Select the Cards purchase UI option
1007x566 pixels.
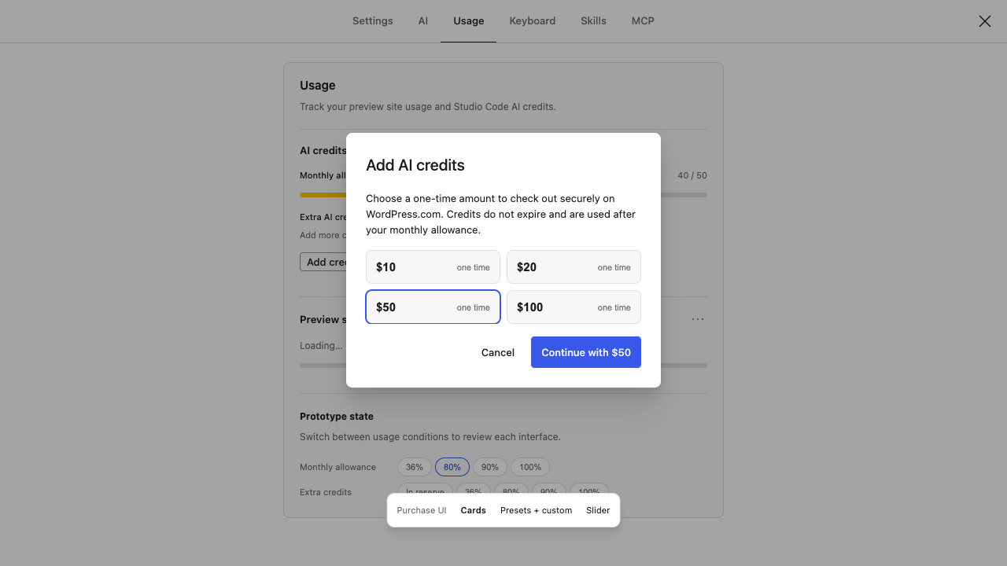[474, 510]
